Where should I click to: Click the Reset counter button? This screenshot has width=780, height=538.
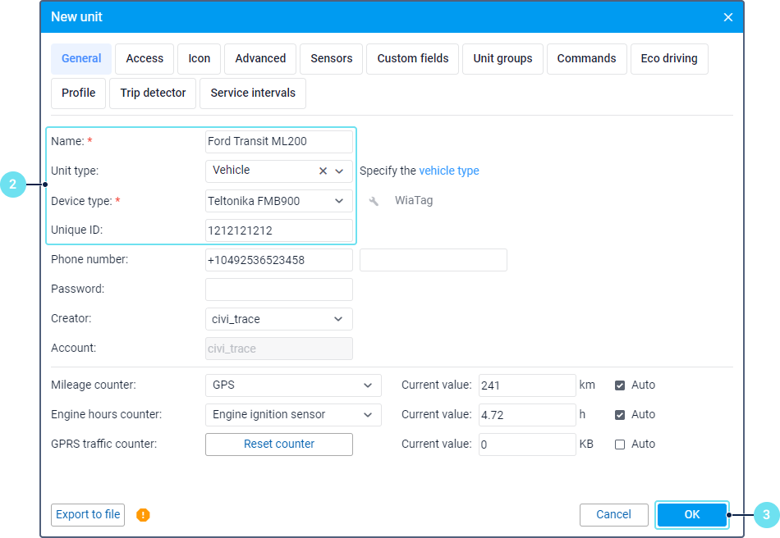click(x=279, y=445)
